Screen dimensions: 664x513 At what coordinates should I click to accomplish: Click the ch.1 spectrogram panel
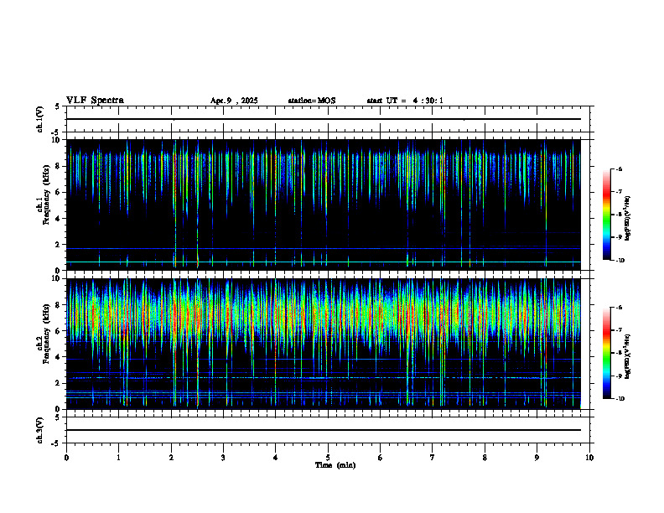coord(323,205)
